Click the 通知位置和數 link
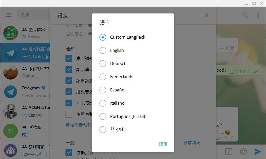 [x=79, y=125]
